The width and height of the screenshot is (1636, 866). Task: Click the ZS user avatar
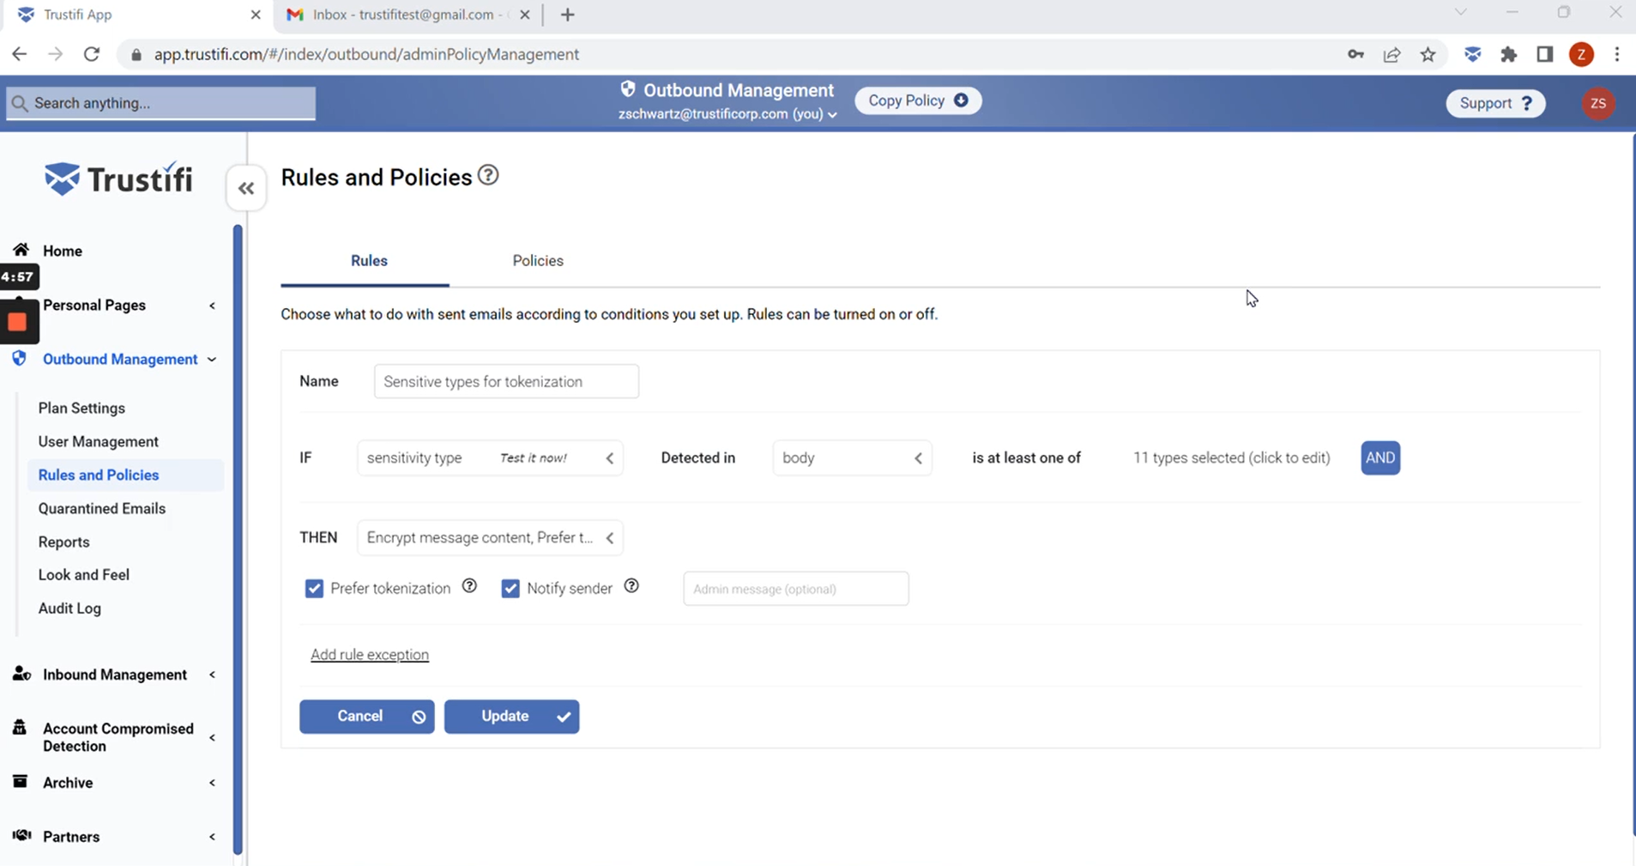click(x=1597, y=103)
